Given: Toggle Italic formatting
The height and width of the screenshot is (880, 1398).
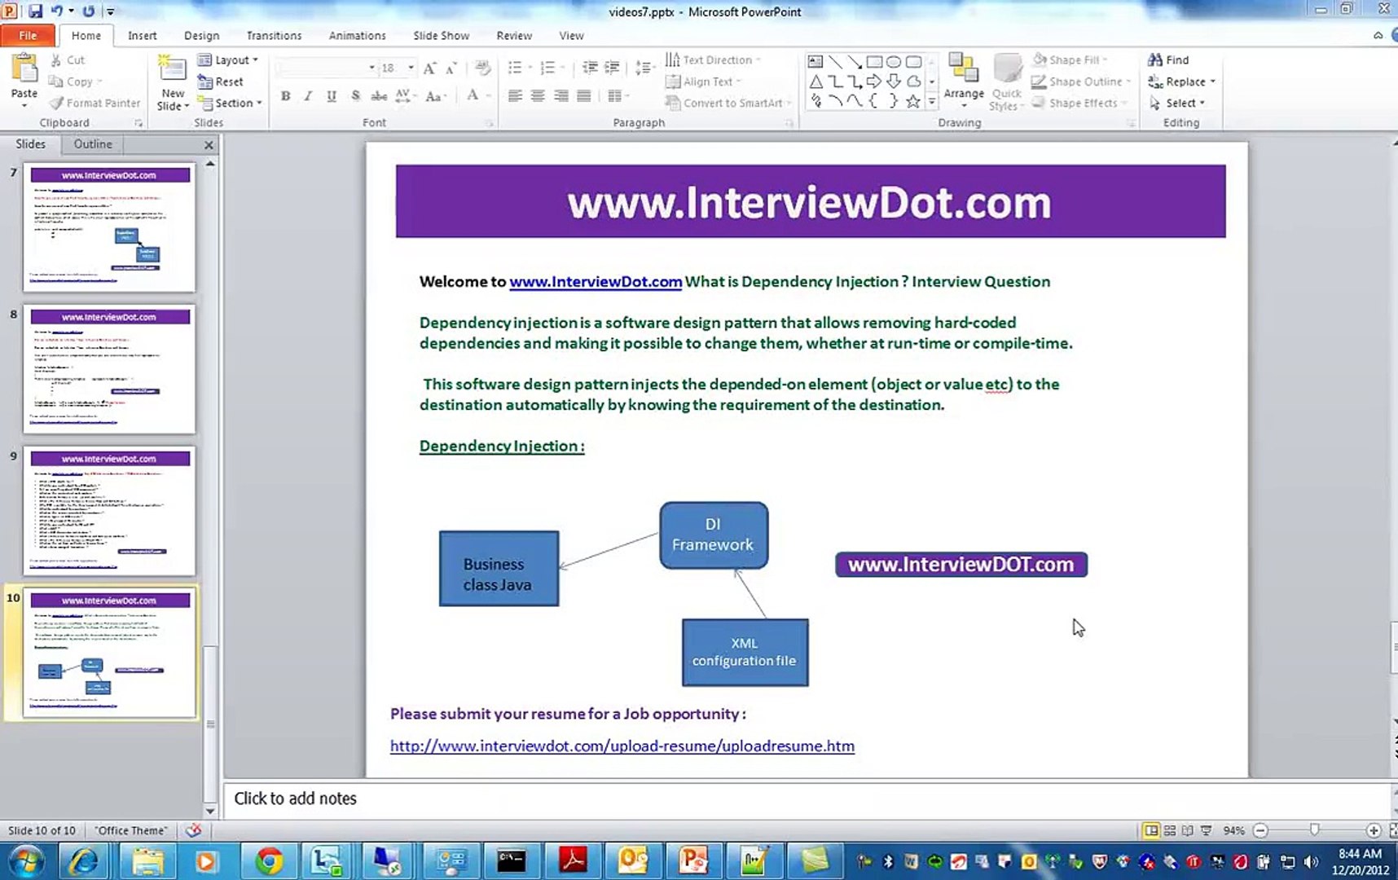Looking at the screenshot, I should (x=308, y=95).
